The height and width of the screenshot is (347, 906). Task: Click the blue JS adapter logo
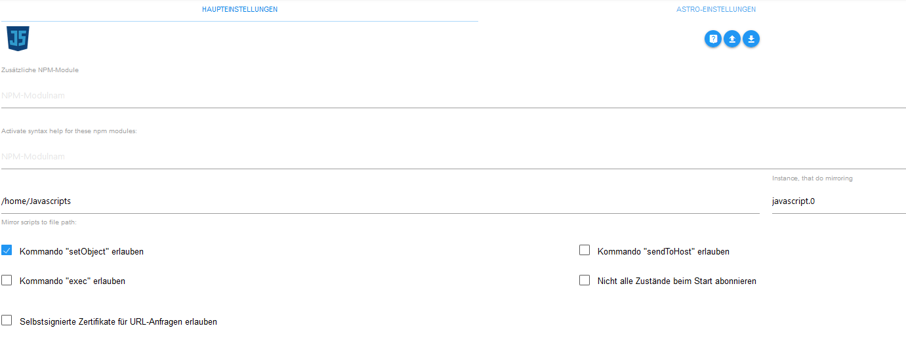coord(18,39)
